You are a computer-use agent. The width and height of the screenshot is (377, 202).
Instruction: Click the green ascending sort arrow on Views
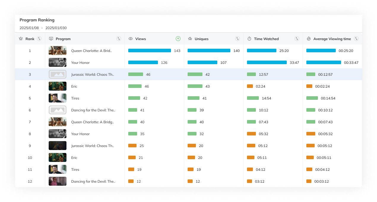coord(178,39)
